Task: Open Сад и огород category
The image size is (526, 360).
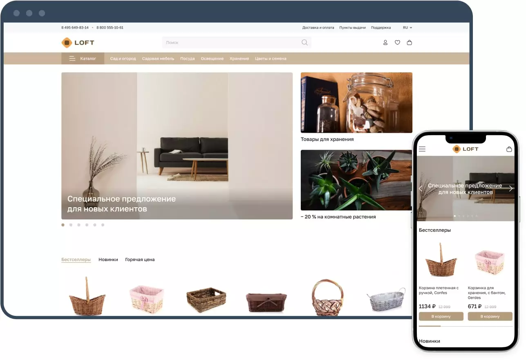Action: click(x=123, y=58)
